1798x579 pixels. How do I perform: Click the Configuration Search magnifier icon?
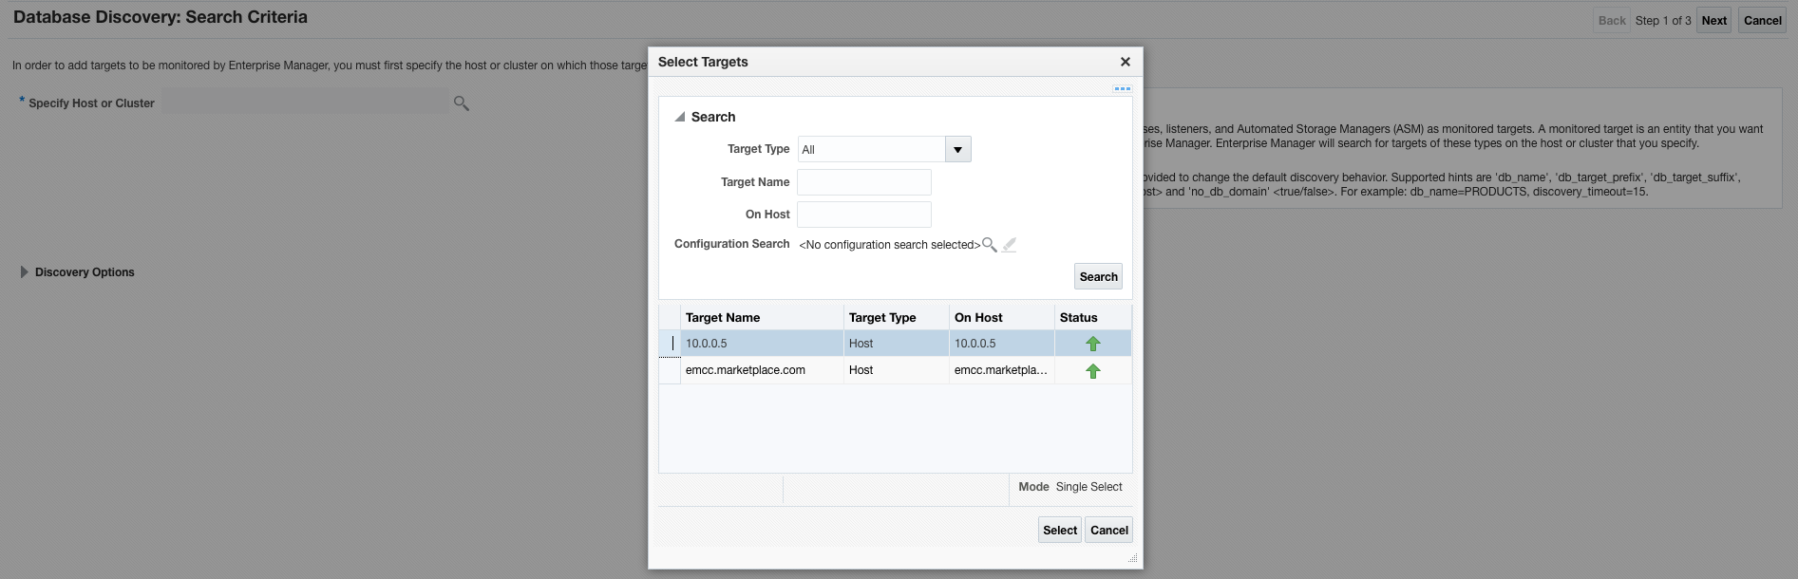pos(989,245)
